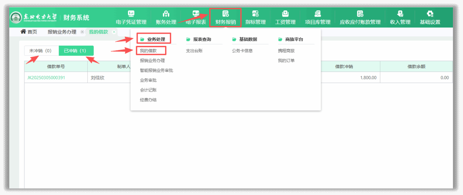Click the 项目库管理 icon
Image resolution: width=463 pixels, height=195 pixels.
click(x=318, y=14)
